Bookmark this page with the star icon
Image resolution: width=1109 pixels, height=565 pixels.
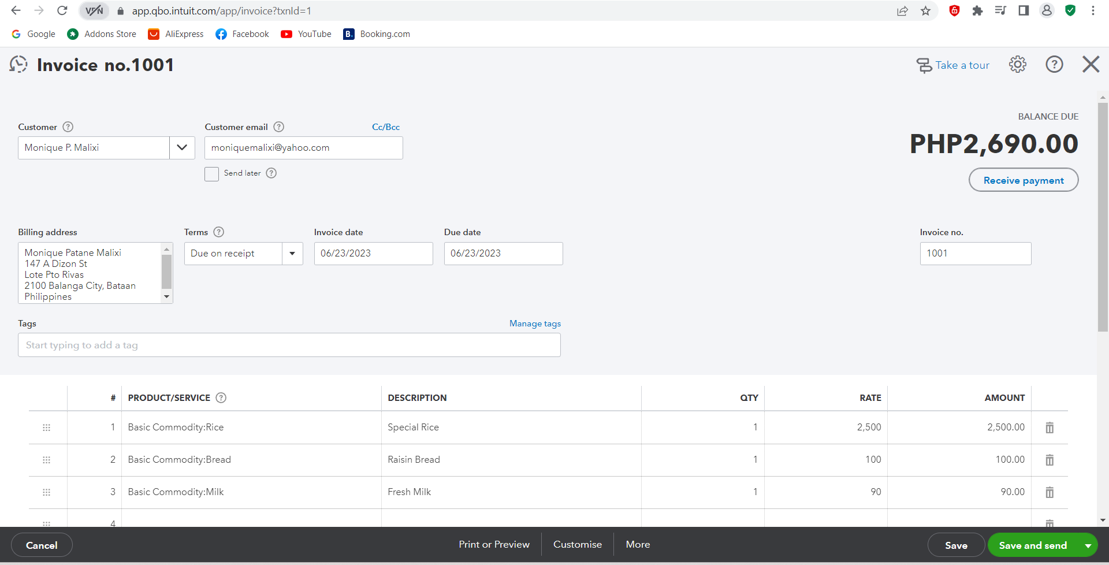point(926,10)
